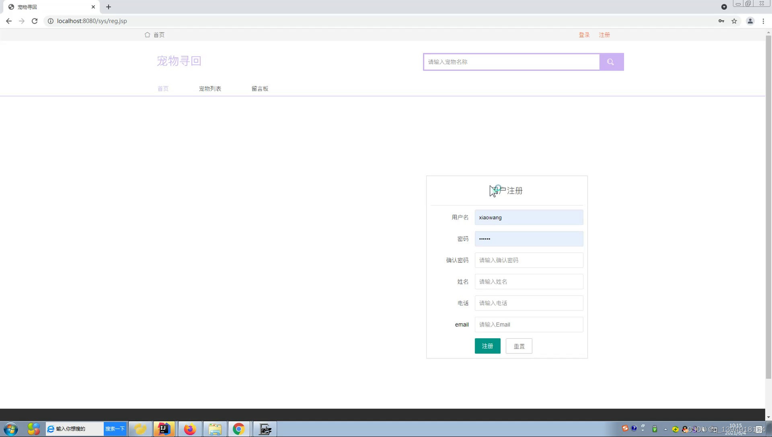Open the 留言板 navigation tab

pos(260,89)
